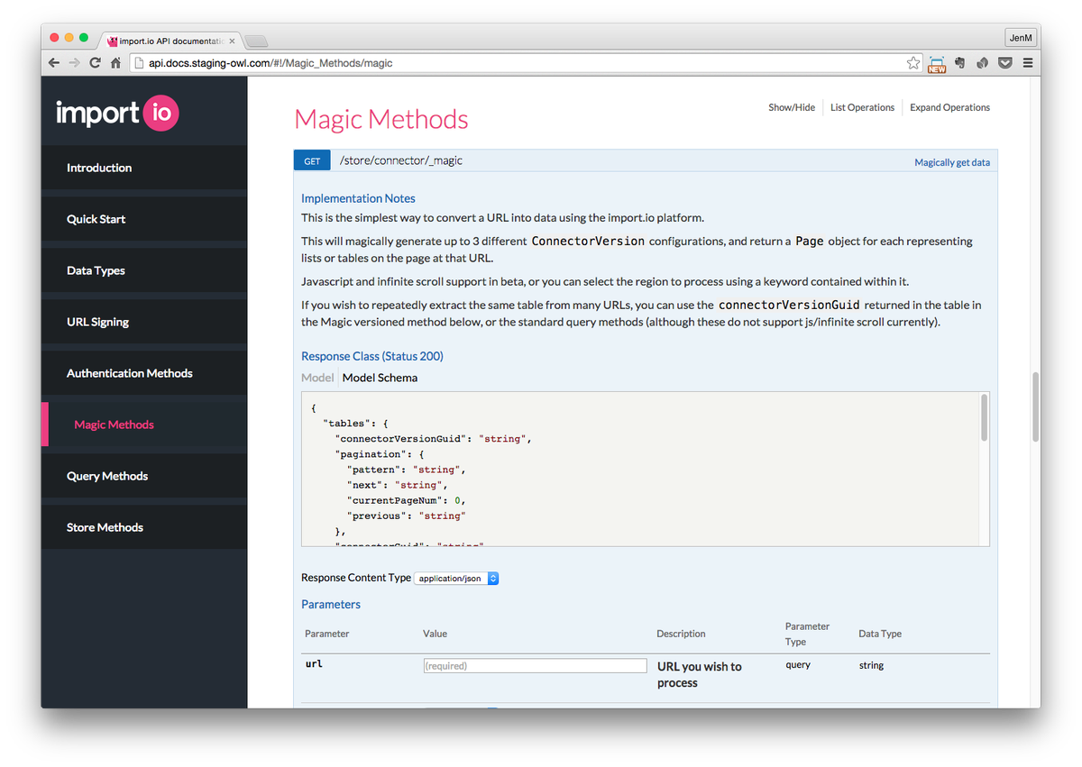The image size is (1082, 767).
Task: Click the url parameter value field
Action: 535,666
